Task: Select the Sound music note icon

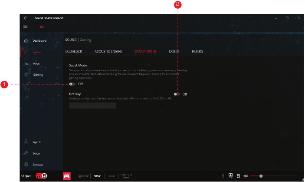Action: point(26,52)
